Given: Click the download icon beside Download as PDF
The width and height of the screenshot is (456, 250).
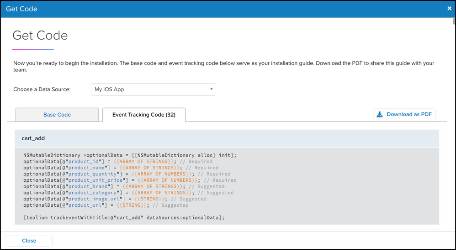Looking at the screenshot, I should pos(380,114).
